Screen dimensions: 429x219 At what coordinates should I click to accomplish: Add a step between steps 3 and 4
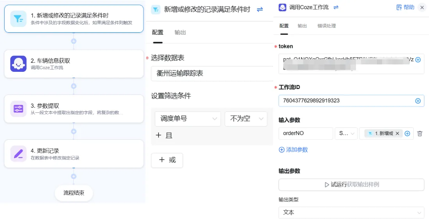pos(73,131)
